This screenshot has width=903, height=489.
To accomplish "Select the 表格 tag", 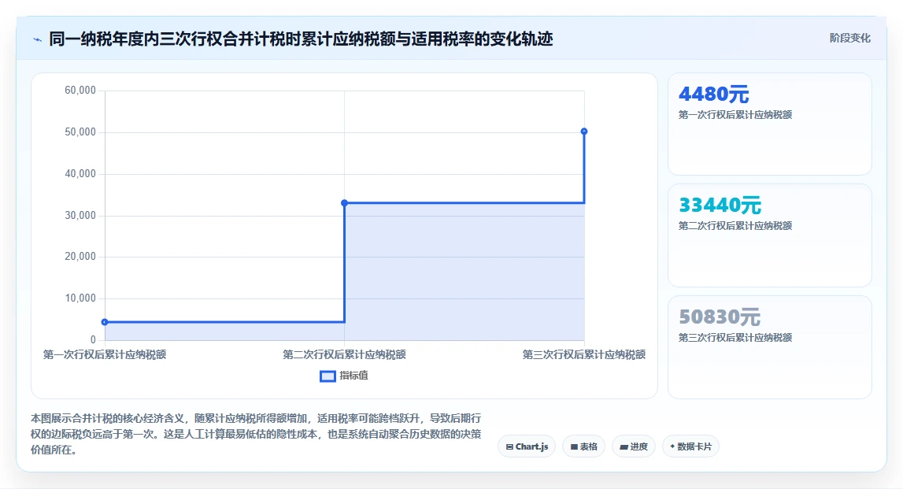I will tap(583, 446).
